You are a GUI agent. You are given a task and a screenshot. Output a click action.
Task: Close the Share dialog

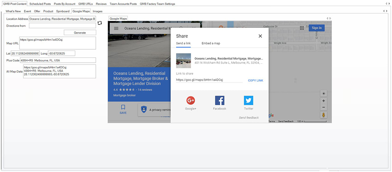point(260,36)
